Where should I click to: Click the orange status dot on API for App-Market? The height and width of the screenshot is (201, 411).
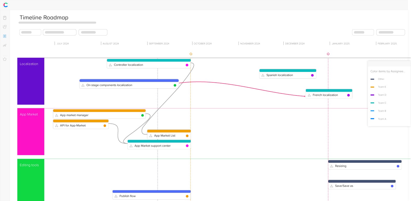(x=105, y=126)
